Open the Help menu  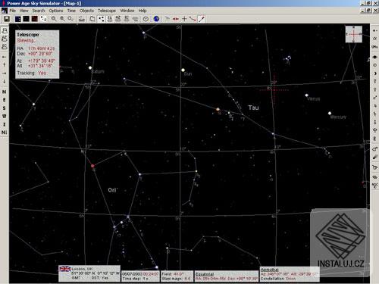143,11
